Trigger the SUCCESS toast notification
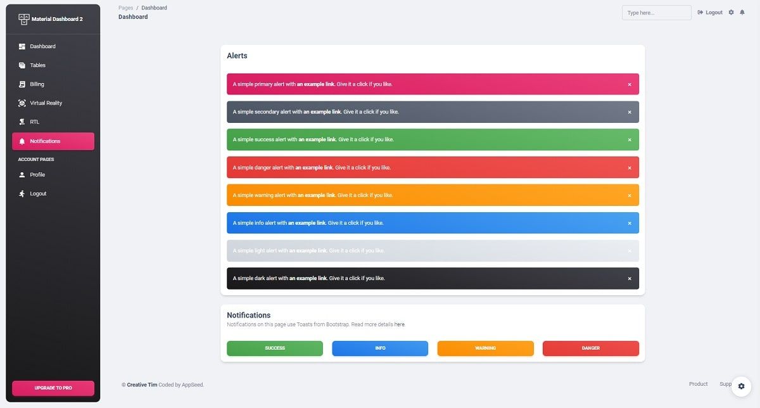The image size is (760, 408). tap(274, 348)
